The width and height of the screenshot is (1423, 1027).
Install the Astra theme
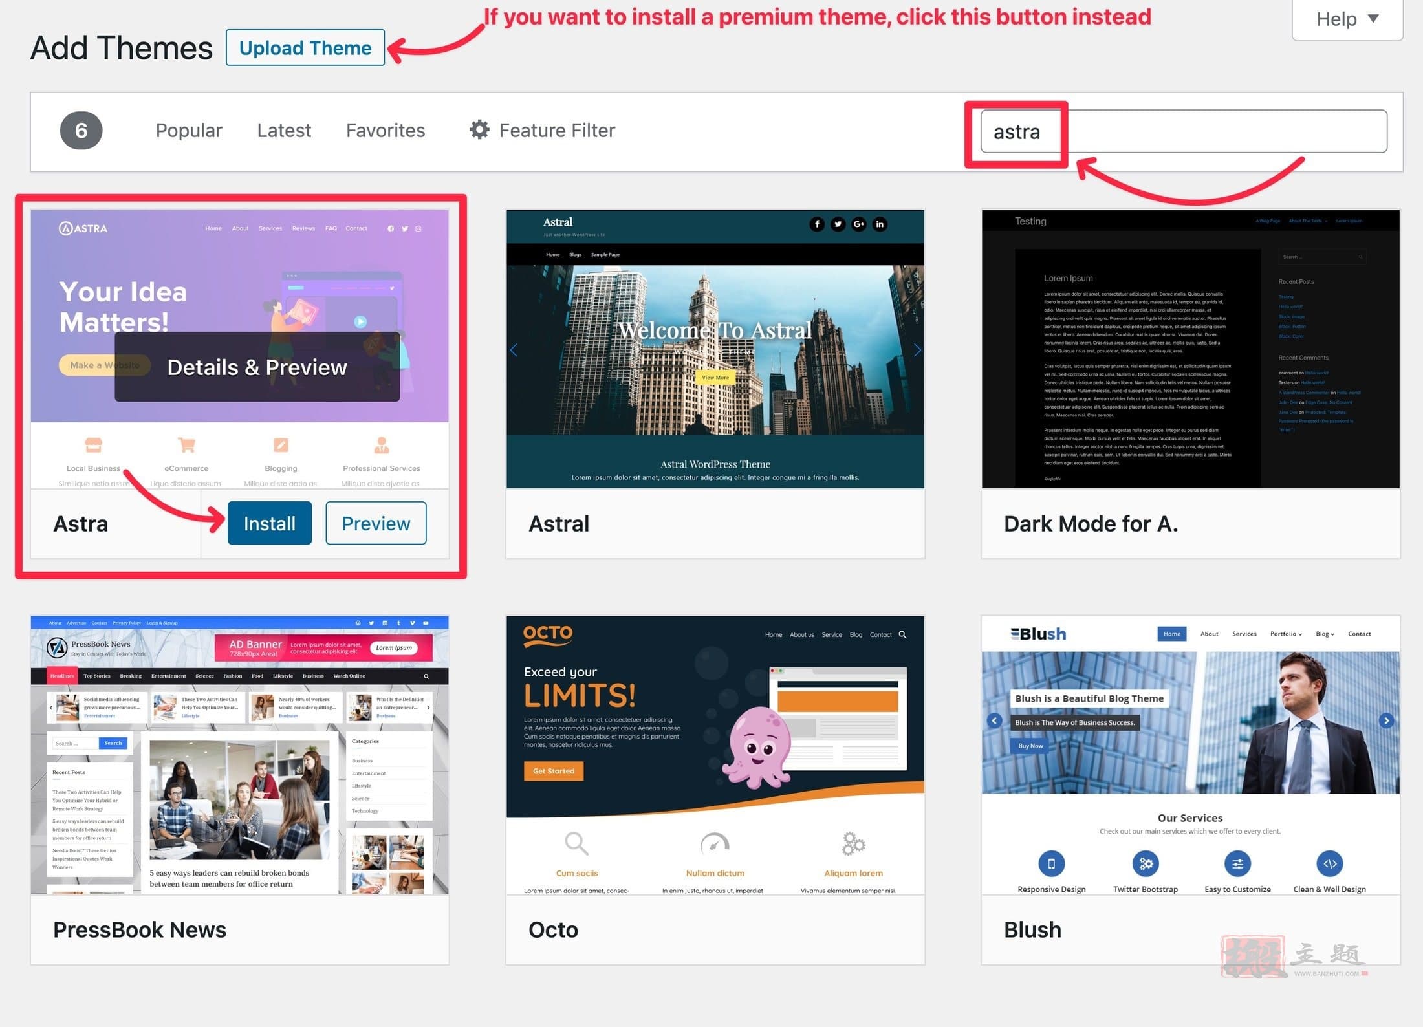pos(270,523)
